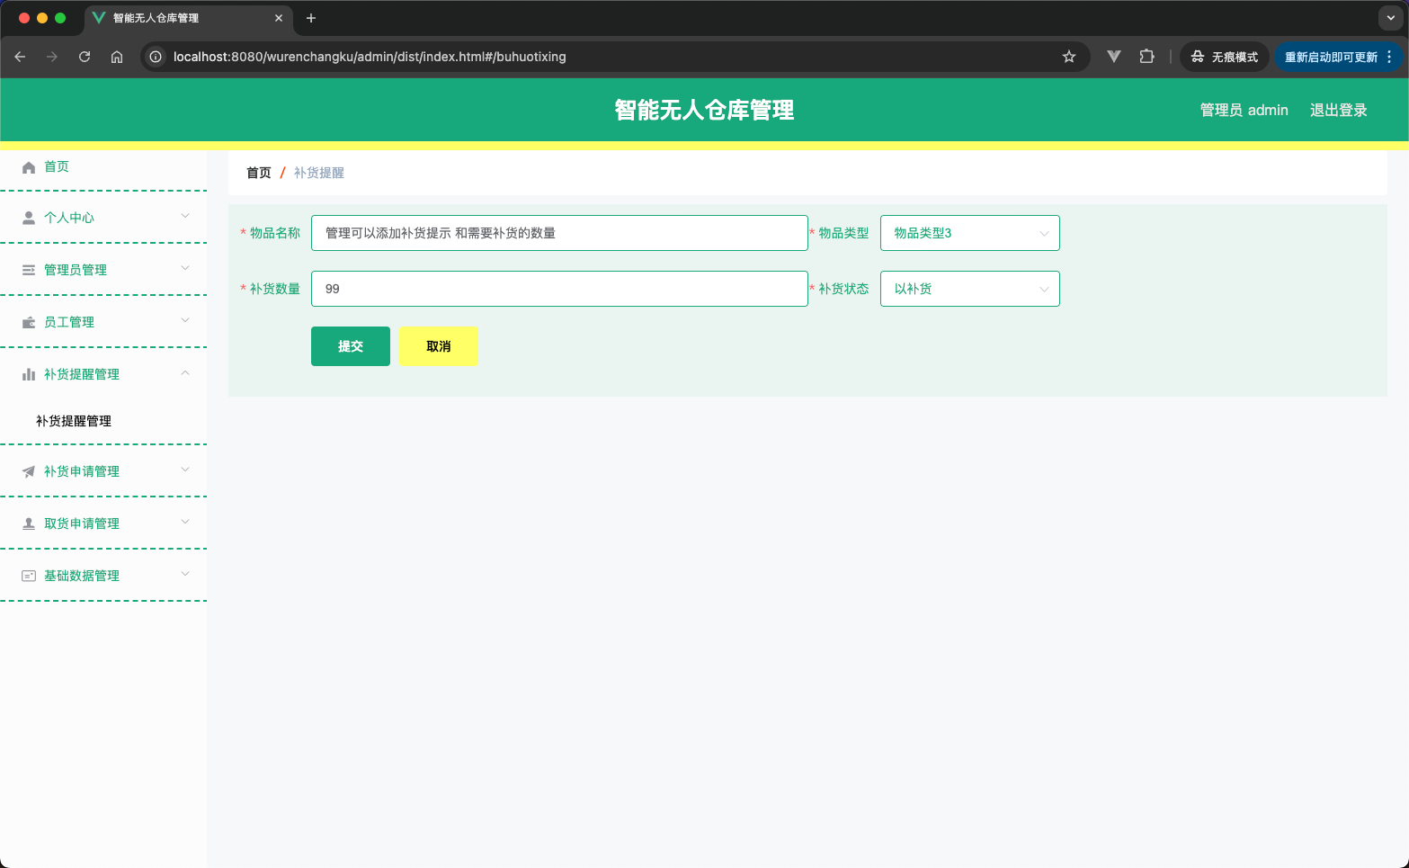Image resolution: width=1409 pixels, height=868 pixels.
Task: Reload the page with refresh icon
Action: [x=85, y=57]
